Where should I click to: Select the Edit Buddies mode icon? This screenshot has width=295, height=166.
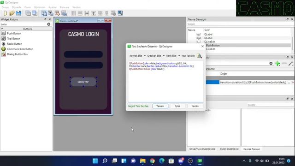click(x=57, y=13)
